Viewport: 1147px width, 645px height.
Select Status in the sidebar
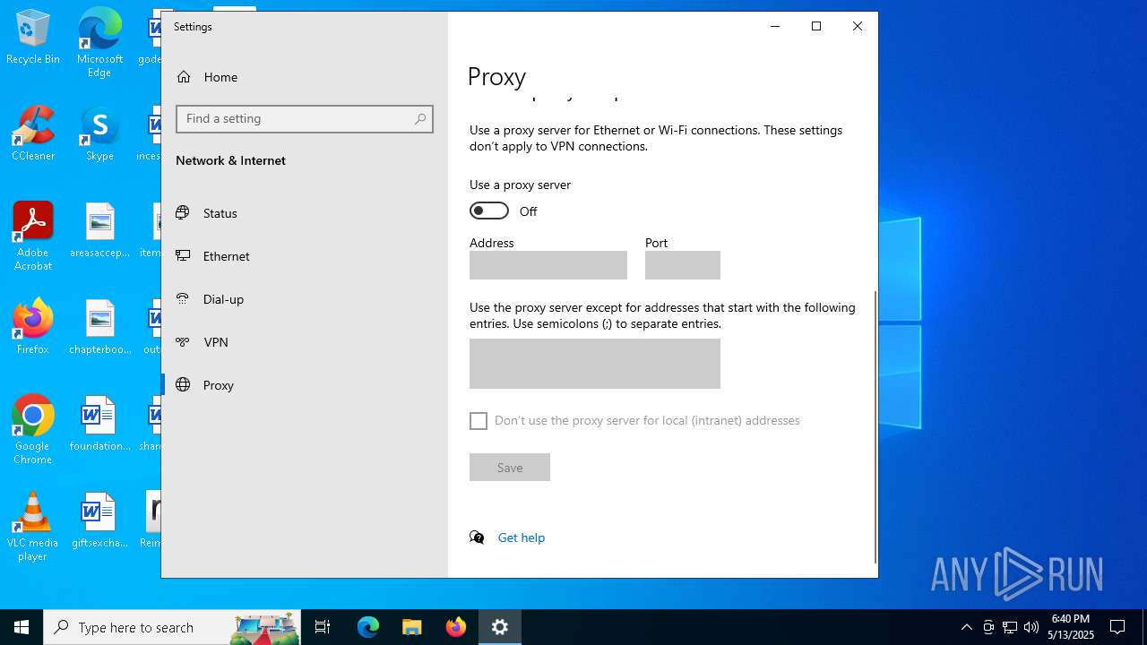(305, 213)
